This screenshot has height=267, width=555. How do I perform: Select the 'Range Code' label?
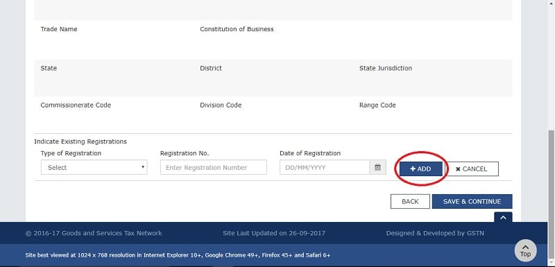point(377,105)
